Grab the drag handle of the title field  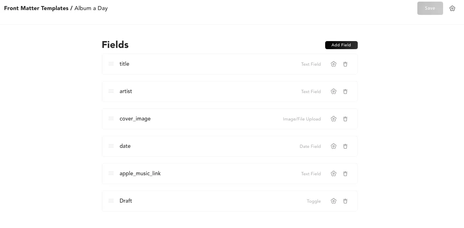pyautogui.click(x=111, y=64)
